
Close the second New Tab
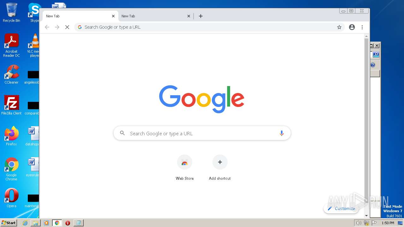coord(189,16)
